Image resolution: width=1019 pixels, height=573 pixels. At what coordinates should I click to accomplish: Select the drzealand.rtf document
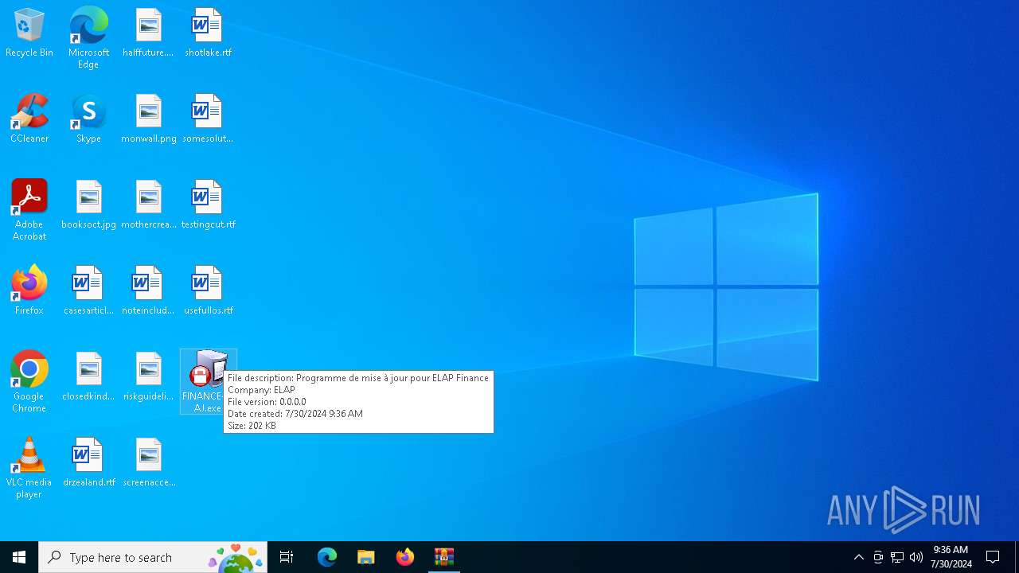coord(88,463)
